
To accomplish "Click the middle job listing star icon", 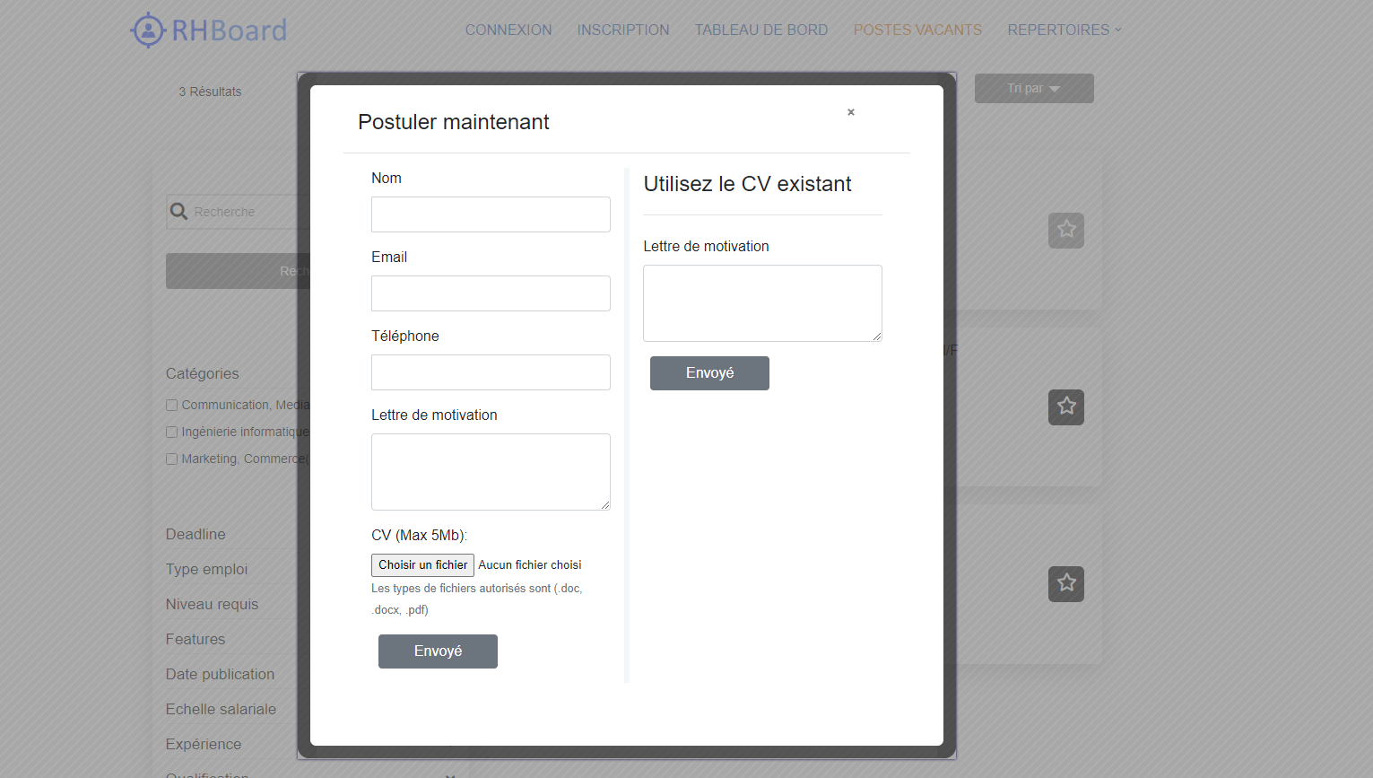I will click(x=1065, y=407).
